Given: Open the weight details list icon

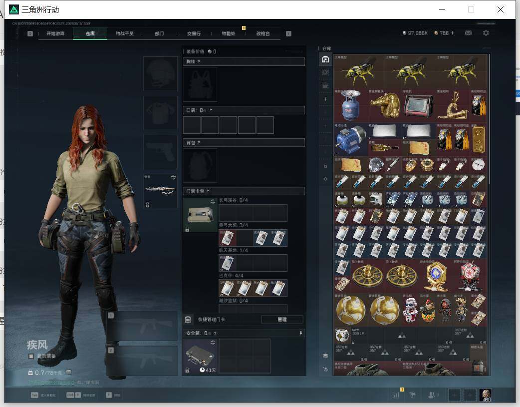Looking at the screenshot, I should click(68, 372).
